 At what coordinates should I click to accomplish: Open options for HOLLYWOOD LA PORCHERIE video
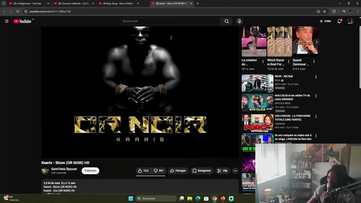point(316,116)
